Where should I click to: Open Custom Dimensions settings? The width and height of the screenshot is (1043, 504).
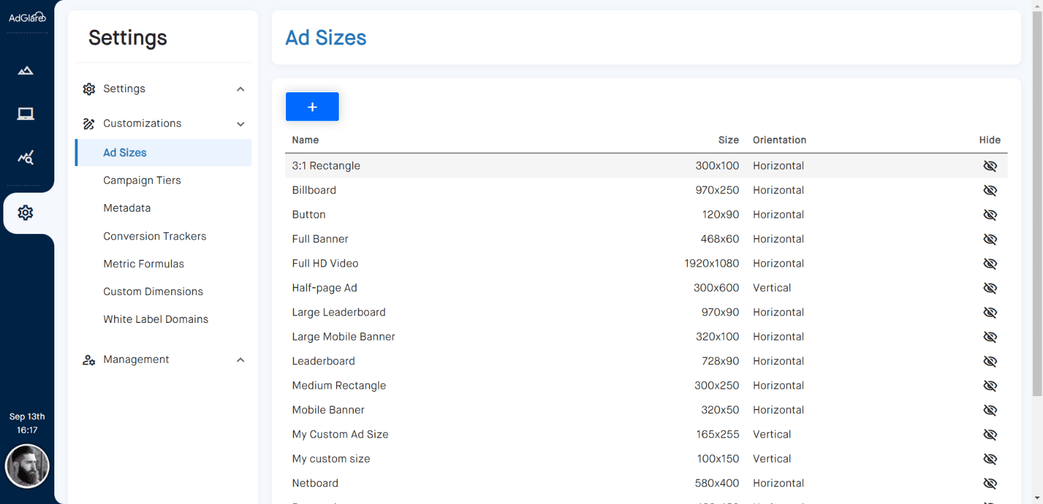[153, 292]
